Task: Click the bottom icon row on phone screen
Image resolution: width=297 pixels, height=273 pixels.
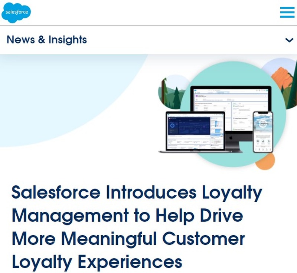Action: tap(263, 149)
